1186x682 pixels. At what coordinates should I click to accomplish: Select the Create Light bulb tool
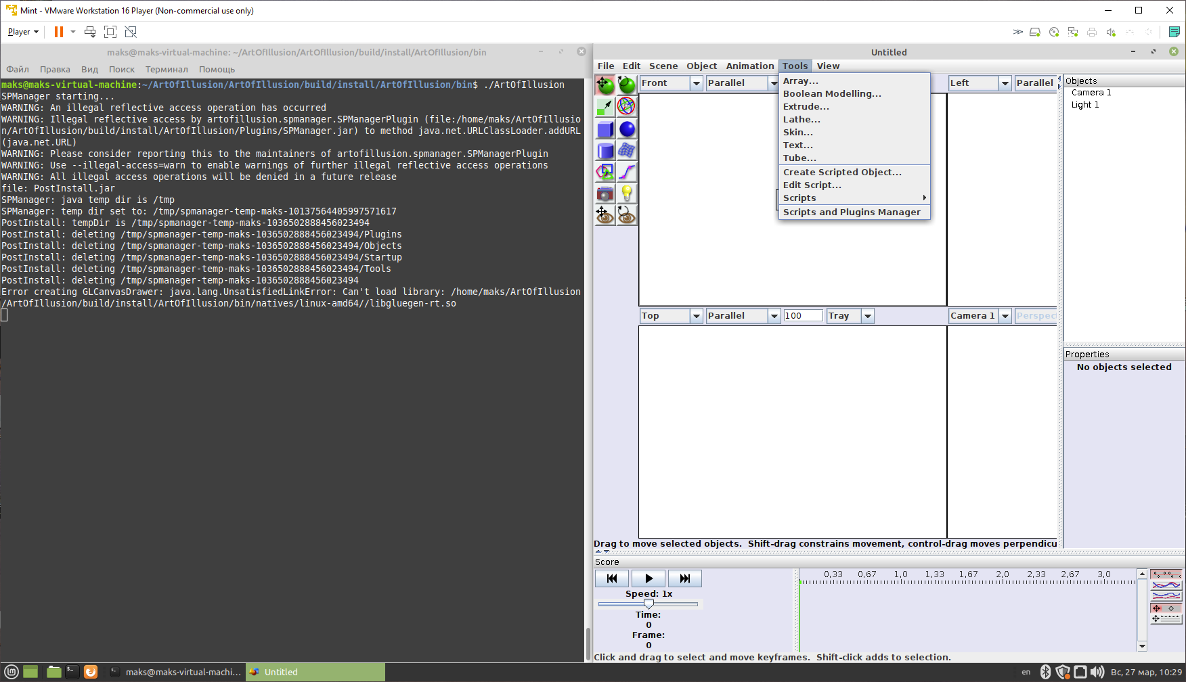(x=627, y=194)
